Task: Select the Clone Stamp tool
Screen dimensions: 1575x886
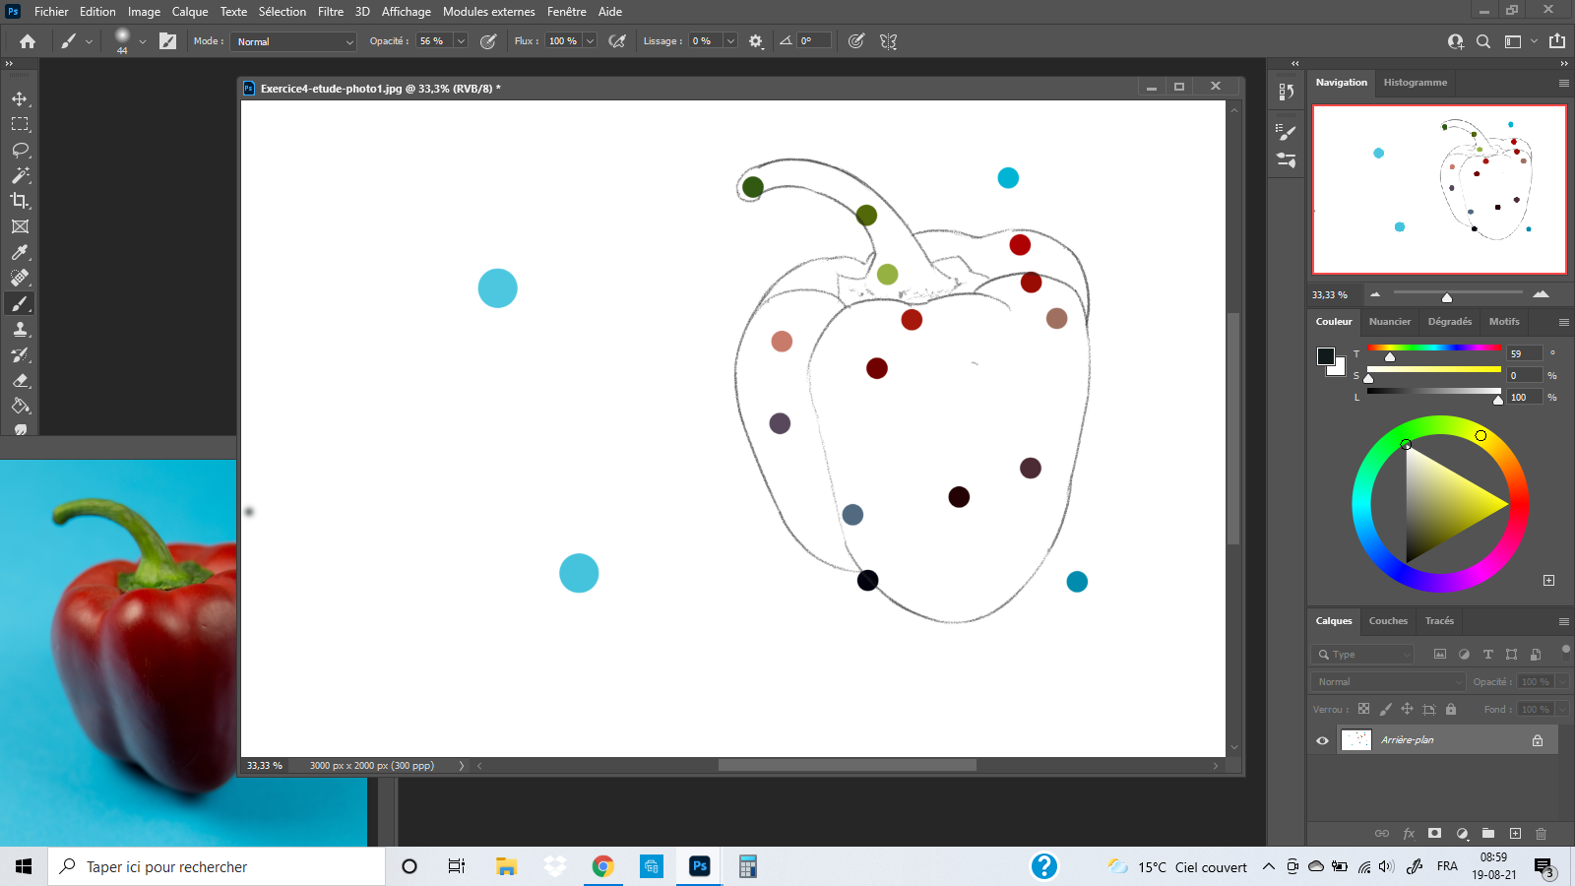Action: point(20,330)
